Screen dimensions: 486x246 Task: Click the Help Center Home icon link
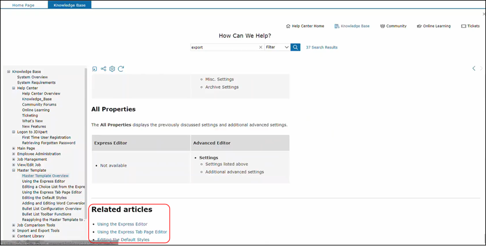(x=305, y=26)
